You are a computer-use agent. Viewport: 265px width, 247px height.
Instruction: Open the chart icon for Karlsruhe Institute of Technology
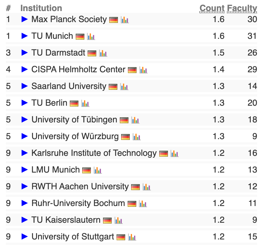click(175, 153)
